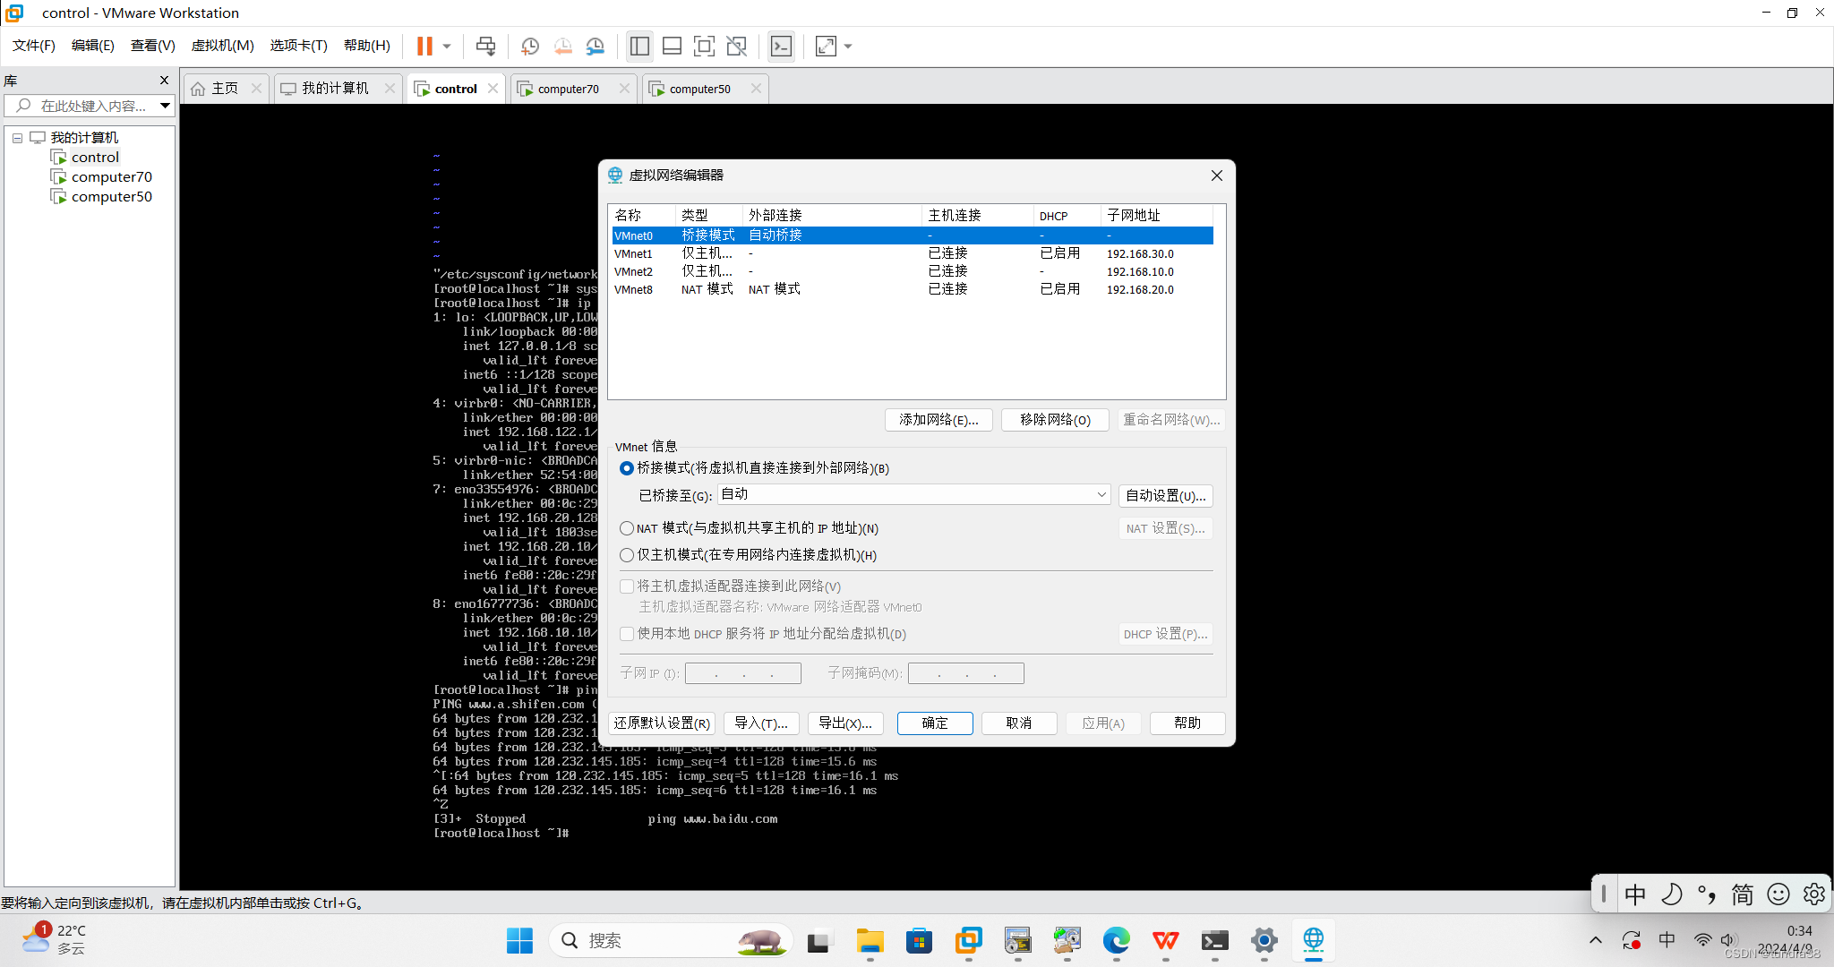The image size is (1834, 967).
Task: Click the 导入(T)... button
Action: pos(761,723)
